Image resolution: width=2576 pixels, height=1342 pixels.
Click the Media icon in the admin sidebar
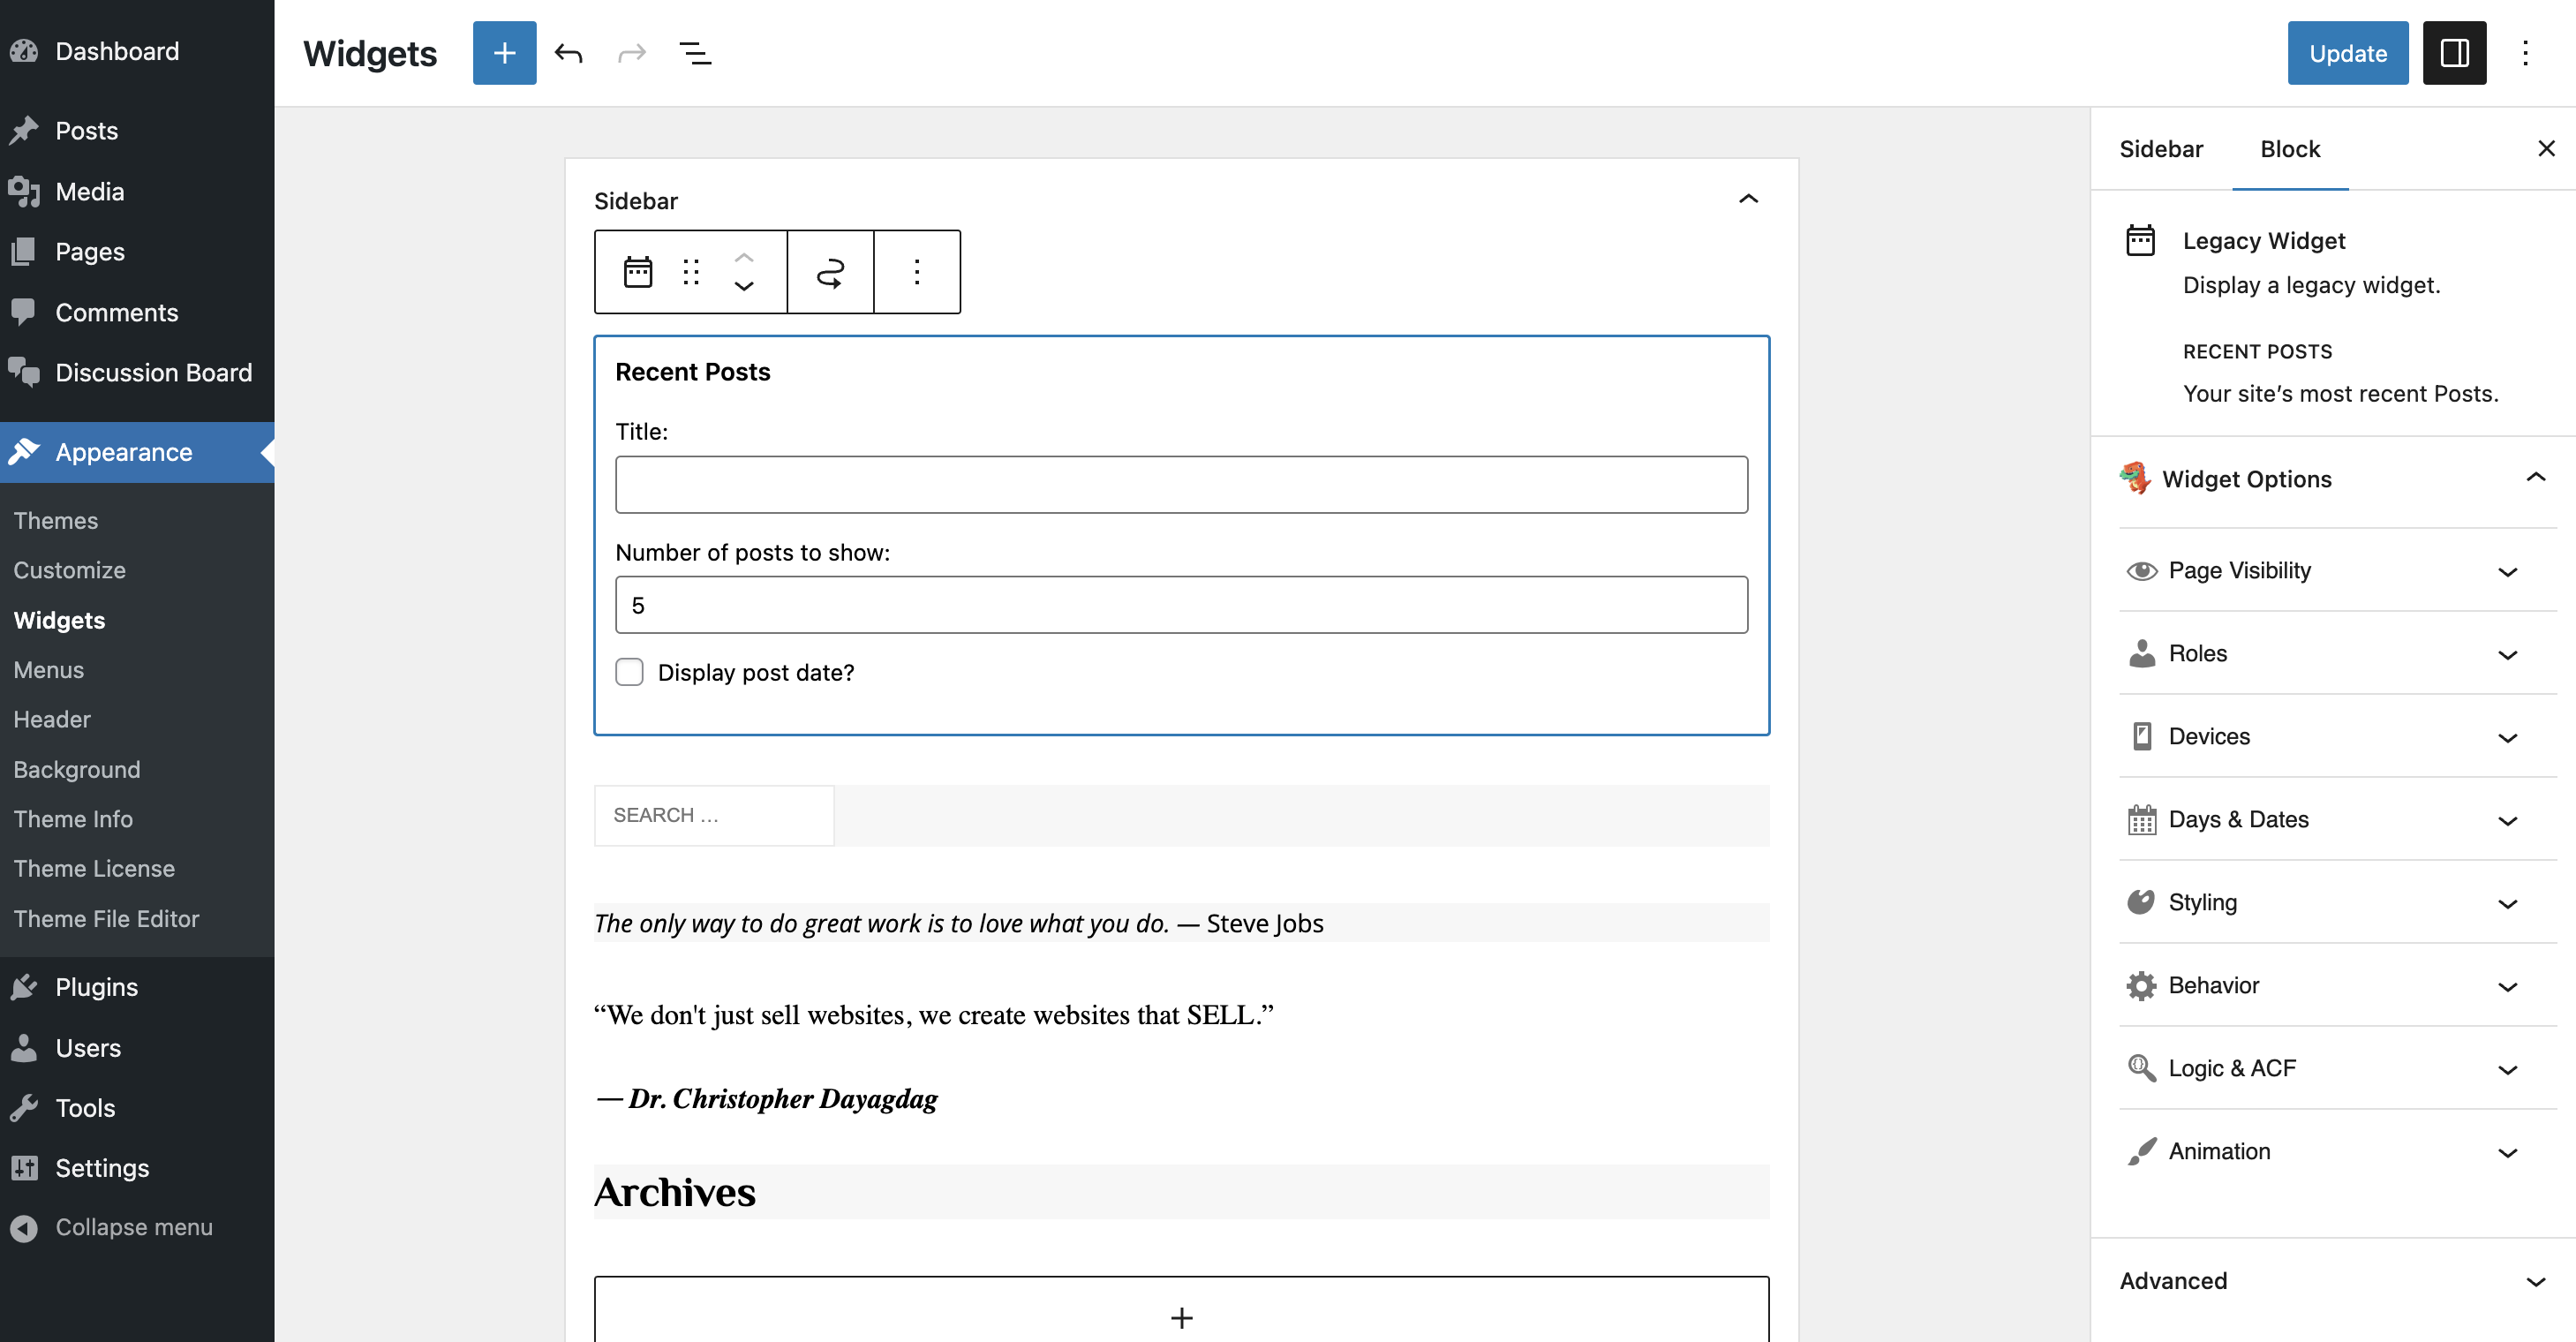coord(24,191)
